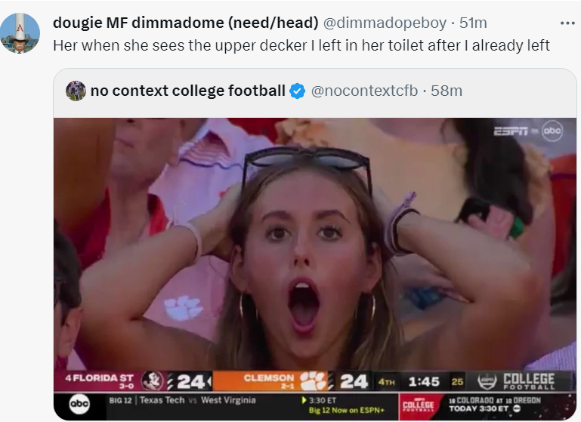
Task: Open the three-dot more options menu
Action: coord(560,23)
